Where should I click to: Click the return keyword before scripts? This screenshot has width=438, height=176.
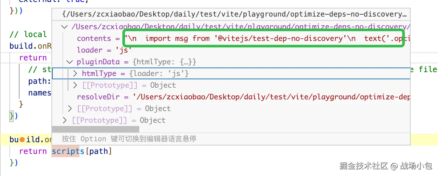tap(33, 151)
